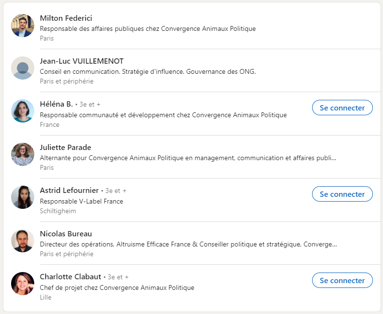
Task: Open the Charlotte Clabaut name link
Action: (70, 277)
